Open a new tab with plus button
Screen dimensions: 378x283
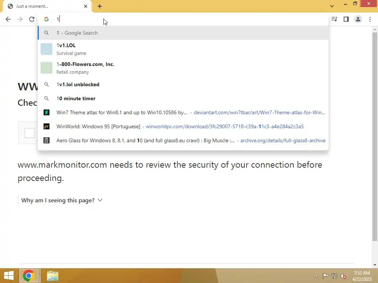pos(100,6)
